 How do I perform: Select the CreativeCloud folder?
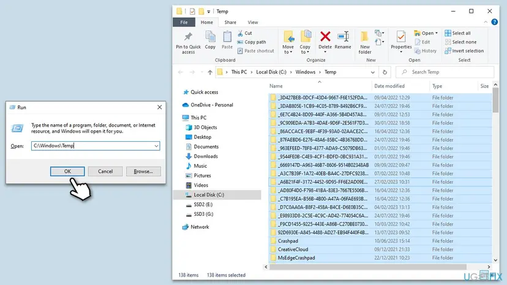coord(293,250)
